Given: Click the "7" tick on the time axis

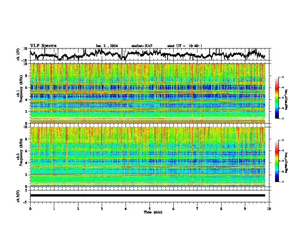Looking at the screenshot, I should [x=197, y=209].
